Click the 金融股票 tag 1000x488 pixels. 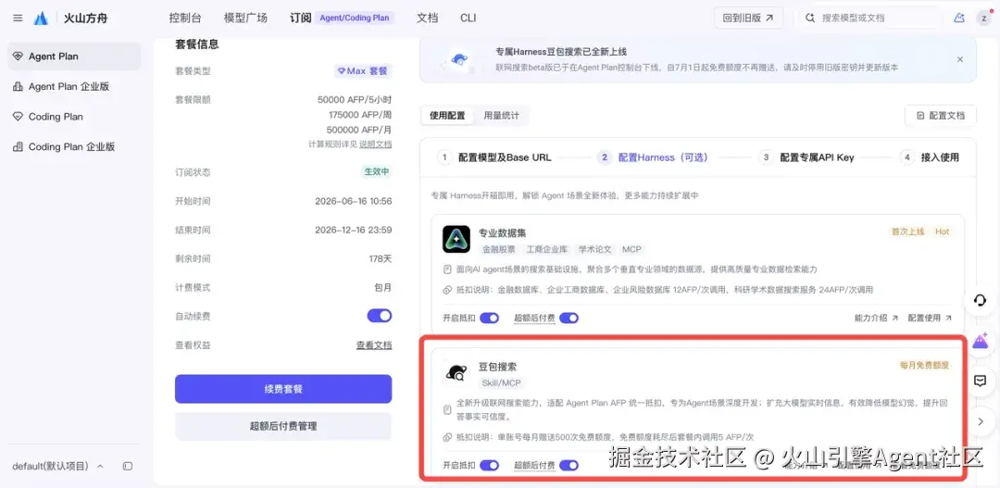[x=498, y=249]
